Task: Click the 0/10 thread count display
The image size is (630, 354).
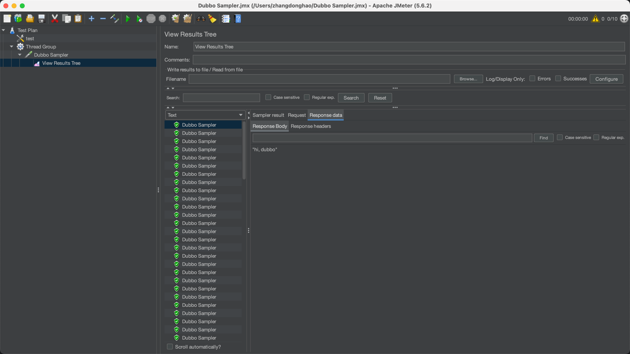Action: pyautogui.click(x=612, y=19)
